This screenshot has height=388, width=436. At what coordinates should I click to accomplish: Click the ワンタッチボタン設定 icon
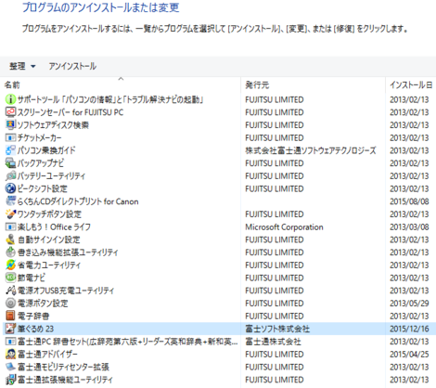tap(10, 213)
